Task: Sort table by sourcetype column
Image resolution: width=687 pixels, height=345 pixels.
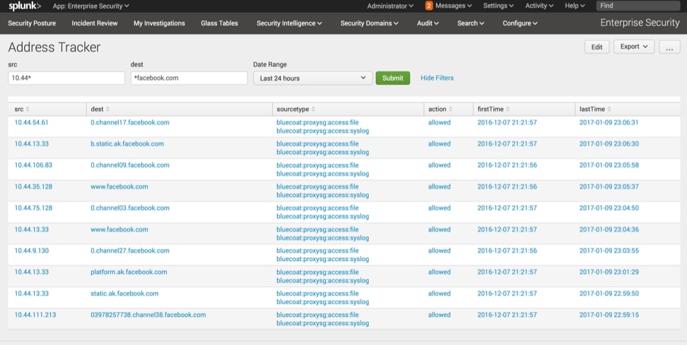Action: [295, 109]
